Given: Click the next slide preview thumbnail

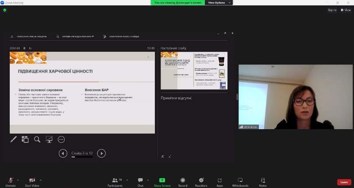Looking at the screenshot, I should point(194,70).
